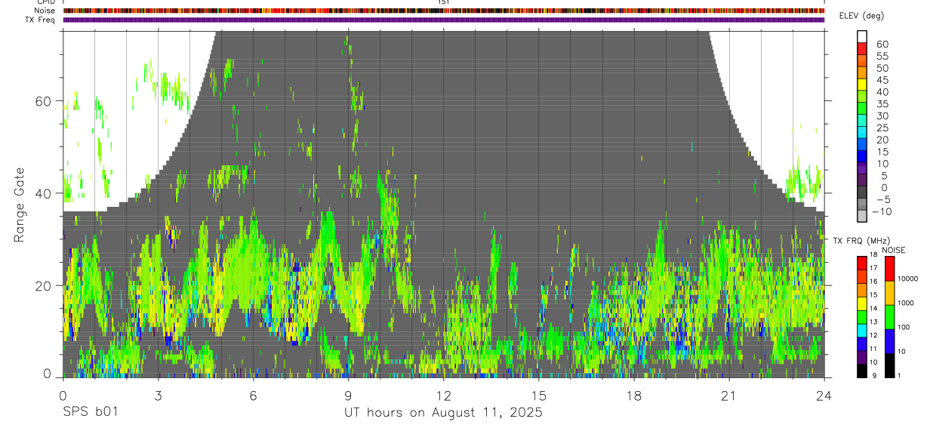Click the '10000' label on the NOISE legend
The image size is (927, 428).
click(x=908, y=279)
